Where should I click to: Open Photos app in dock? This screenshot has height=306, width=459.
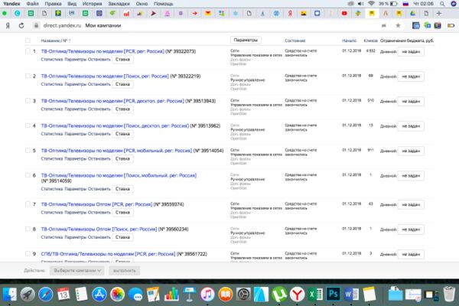[117, 295]
